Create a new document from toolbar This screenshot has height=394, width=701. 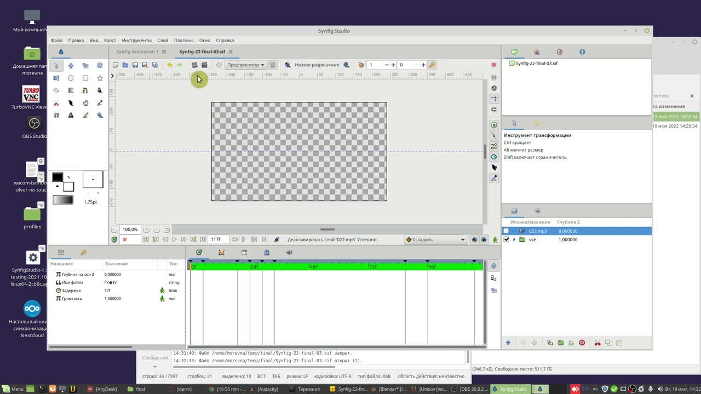[x=115, y=65]
